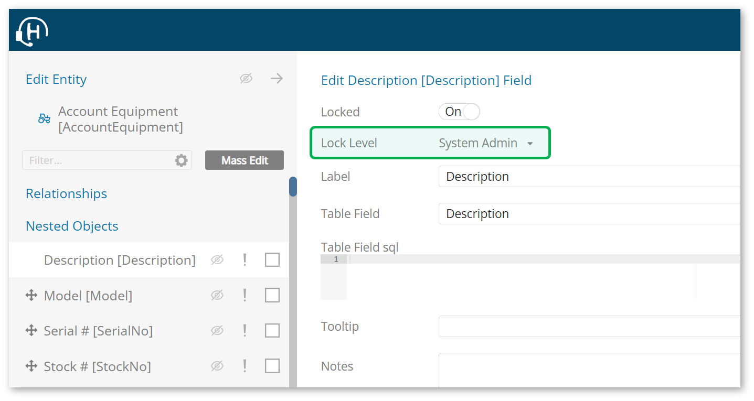Click the Notes text area

pos(589,371)
